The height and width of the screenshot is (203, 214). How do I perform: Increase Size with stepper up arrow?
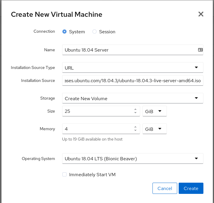(135, 110)
